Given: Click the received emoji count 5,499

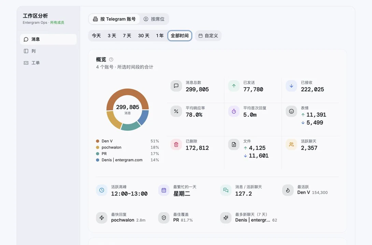Looking at the screenshot, I should [315, 123].
